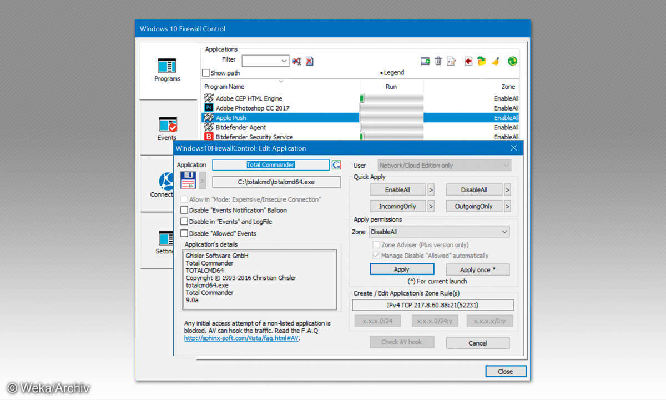Viewport: 666px width, 400px height.
Task: Toggle the Show path checkbox
Action: coord(206,73)
